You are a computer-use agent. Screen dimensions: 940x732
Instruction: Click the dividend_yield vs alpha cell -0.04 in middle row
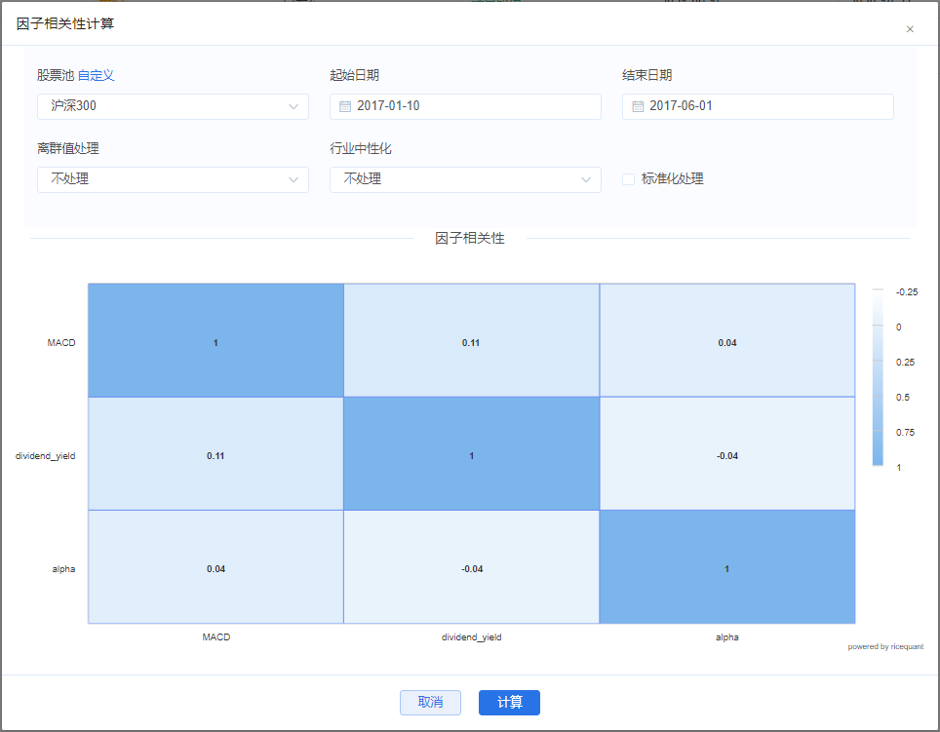726,455
